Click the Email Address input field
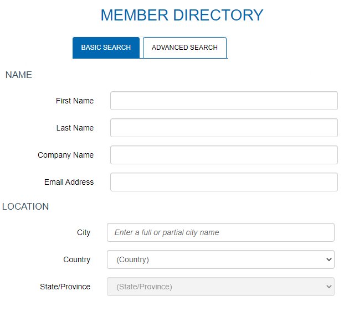Viewport: 349px width, 312px height. [x=224, y=182]
